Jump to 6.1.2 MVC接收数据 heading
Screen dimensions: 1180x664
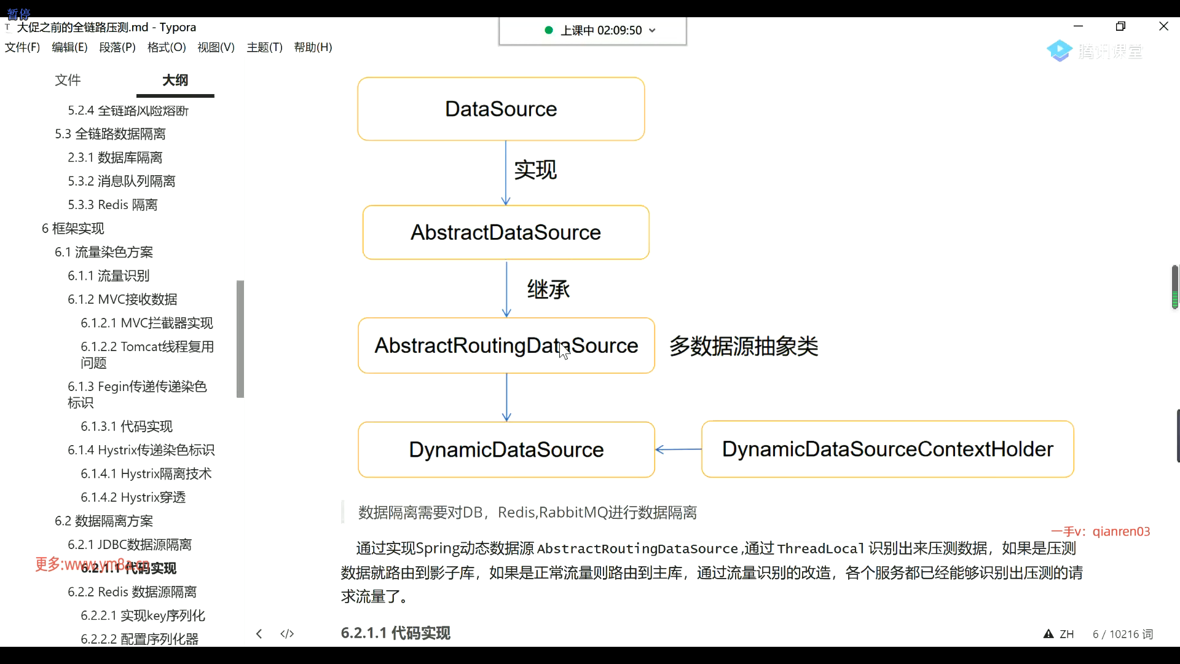point(122,299)
